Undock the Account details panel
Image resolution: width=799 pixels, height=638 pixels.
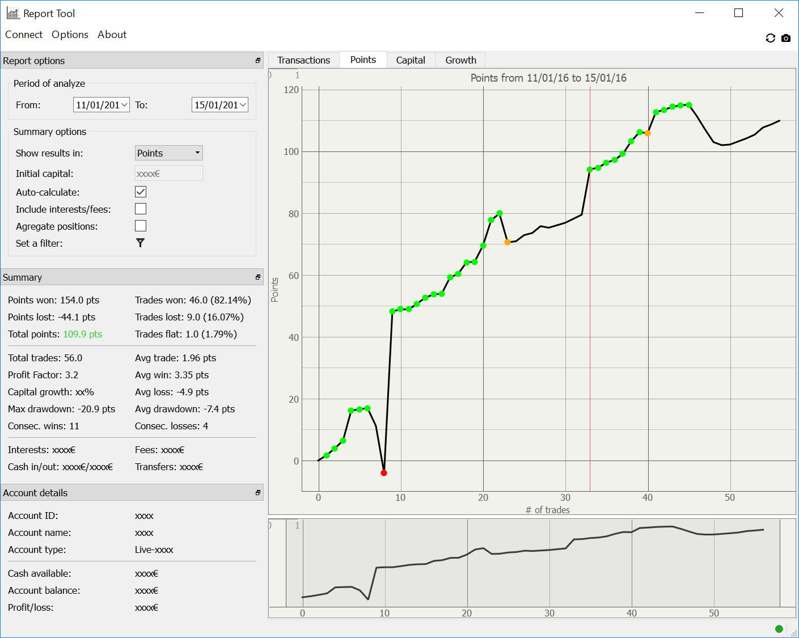point(258,493)
